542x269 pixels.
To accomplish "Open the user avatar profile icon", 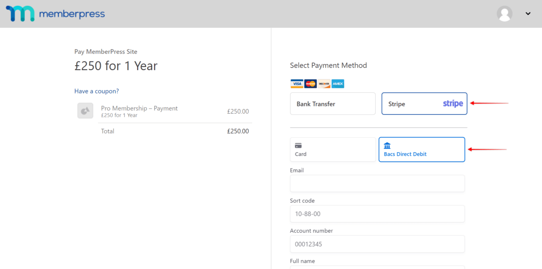I will pyautogui.click(x=505, y=14).
